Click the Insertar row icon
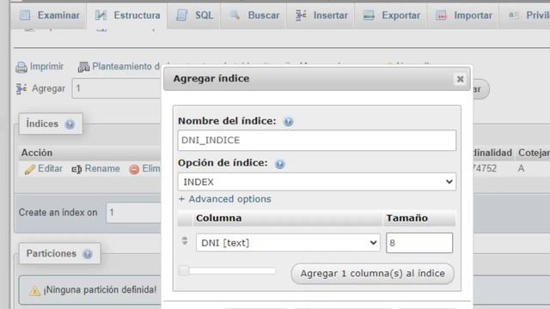The image size is (550, 309). (301, 15)
